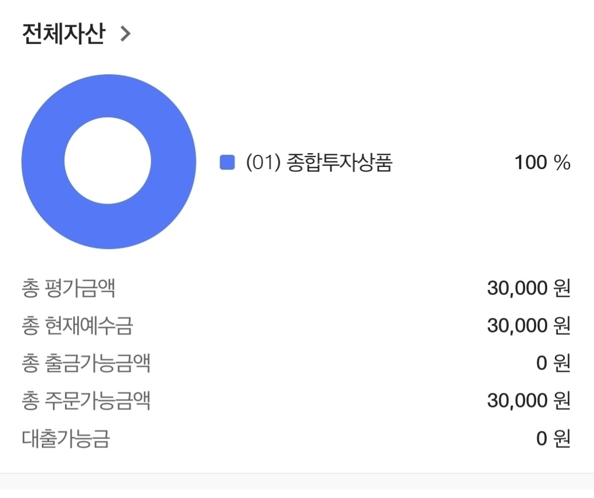Image resolution: width=594 pixels, height=498 pixels.
Task: Tap the 대출가능금 label
Action: pos(66,439)
